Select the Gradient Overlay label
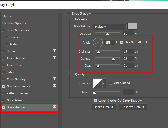 [x=18, y=86]
